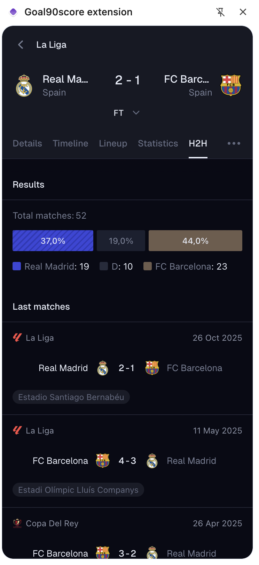Click the Goal90score purple extension icon
This screenshot has width=259, height=565.
coord(13,12)
